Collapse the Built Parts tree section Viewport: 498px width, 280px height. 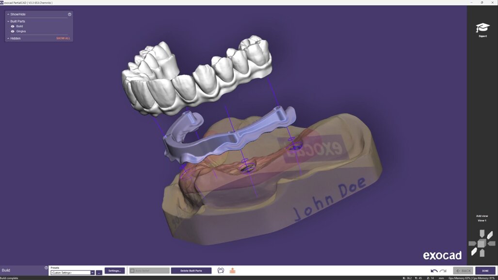(8, 21)
